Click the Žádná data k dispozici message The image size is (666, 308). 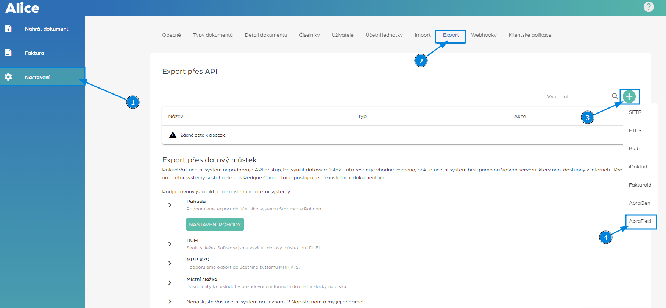click(x=203, y=135)
